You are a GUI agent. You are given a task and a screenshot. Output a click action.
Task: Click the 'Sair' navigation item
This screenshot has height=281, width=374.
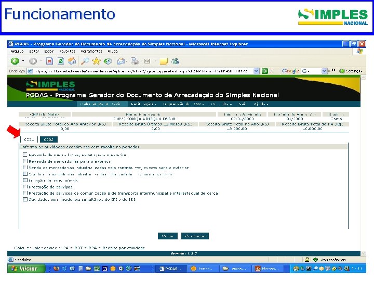(243, 104)
